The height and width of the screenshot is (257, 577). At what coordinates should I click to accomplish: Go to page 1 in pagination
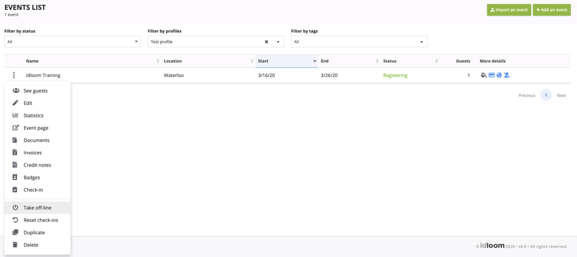tap(546, 95)
